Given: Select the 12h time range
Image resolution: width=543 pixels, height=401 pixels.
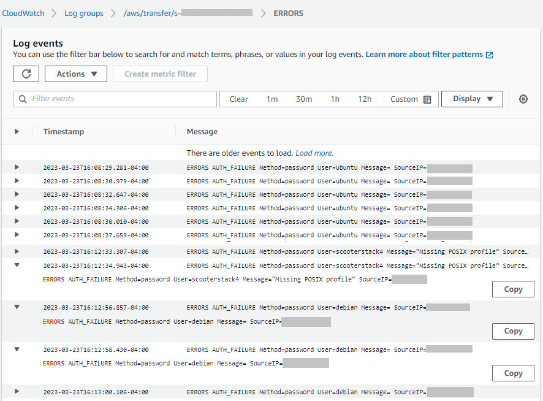Looking at the screenshot, I should (x=365, y=98).
